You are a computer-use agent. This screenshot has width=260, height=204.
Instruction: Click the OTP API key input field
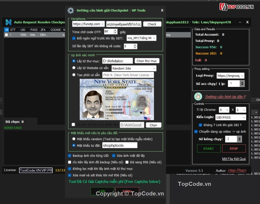(x=124, y=24)
